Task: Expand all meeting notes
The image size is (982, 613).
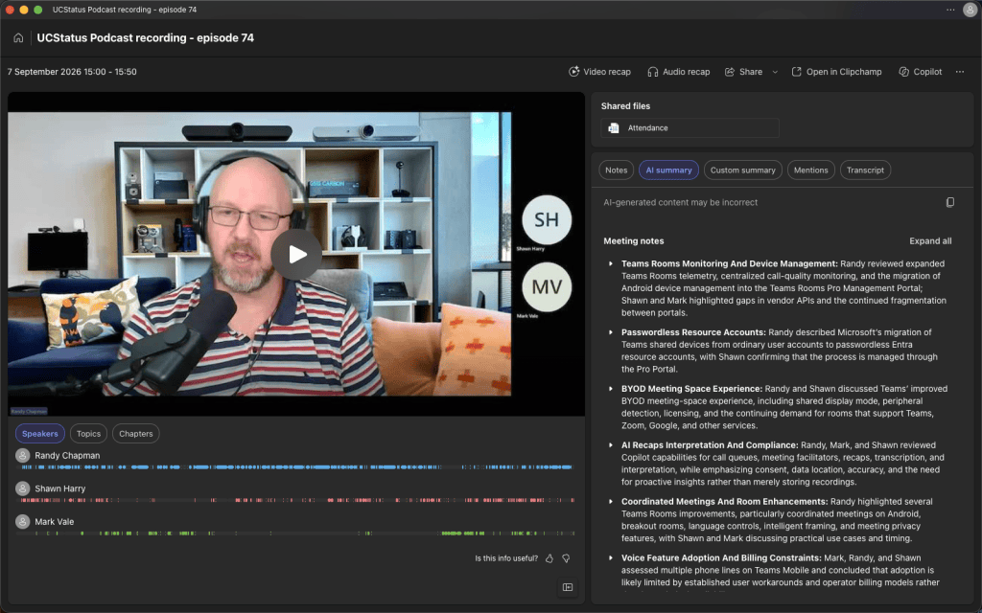Action: coord(930,240)
